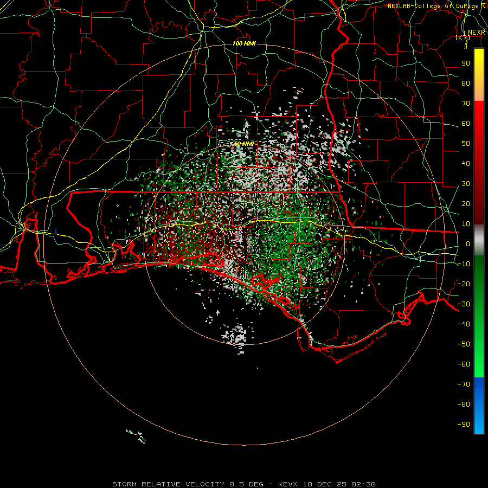
Task: Select the positive 90 velocity scale label
Action: [466, 63]
